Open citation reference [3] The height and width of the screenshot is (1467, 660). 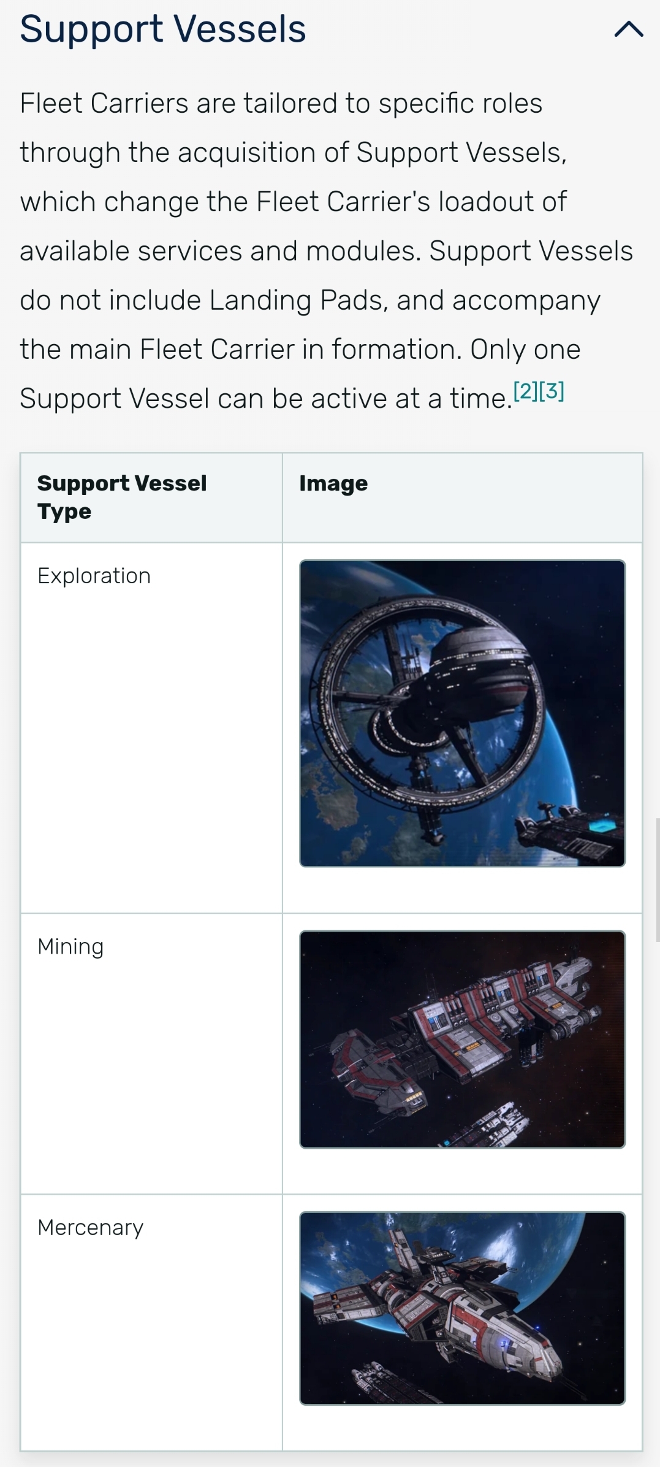pyautogui.click(x=552, y=391)
